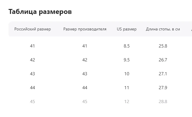Select the "Российский размер" column header
This screenshot has width=192, height=117.
[x=33, y=29]
